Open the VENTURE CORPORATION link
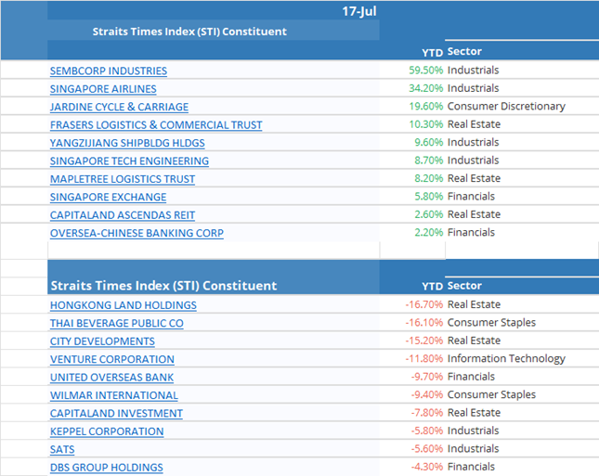The height and width of the screenshot is (476, 599). coord(112,359)
